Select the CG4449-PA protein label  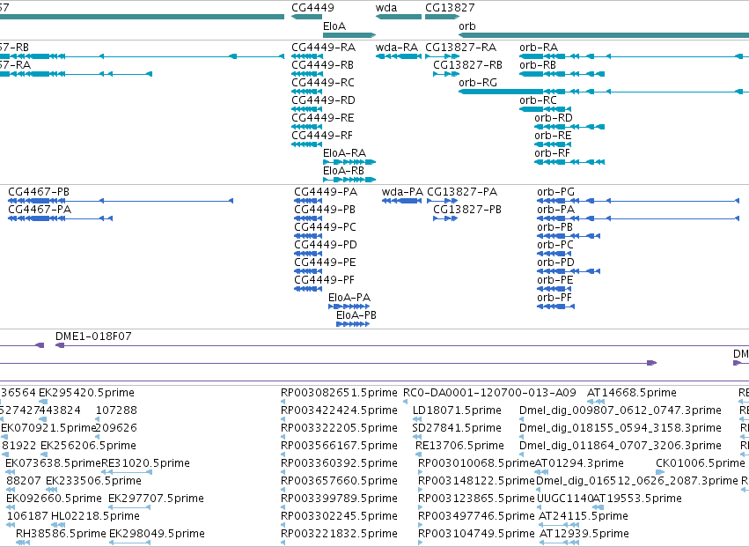coord(326,192)
